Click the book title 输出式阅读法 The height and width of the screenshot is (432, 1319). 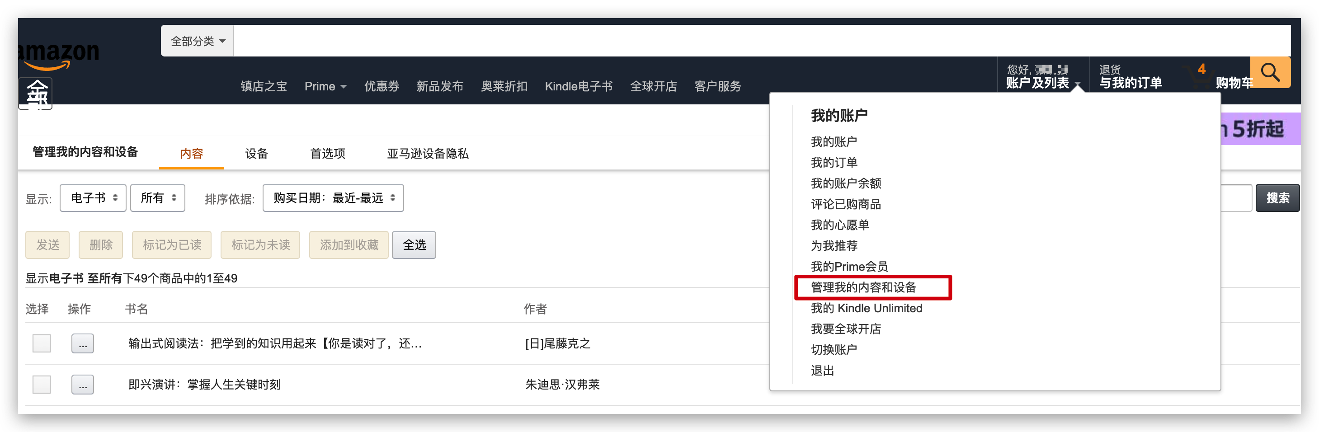point(275,343)
